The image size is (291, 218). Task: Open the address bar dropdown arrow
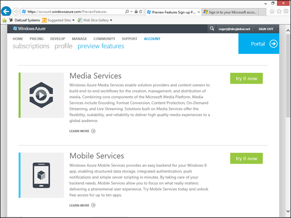tap(131, 12)
